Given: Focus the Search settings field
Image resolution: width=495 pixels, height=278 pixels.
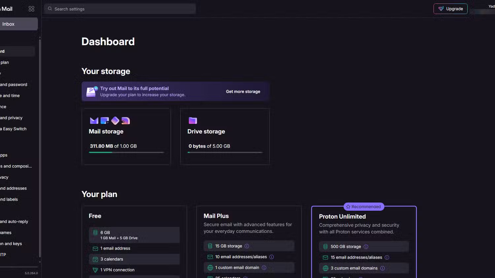Looking at the screenshot, I should pyautogui.click(x=120, y=9).
